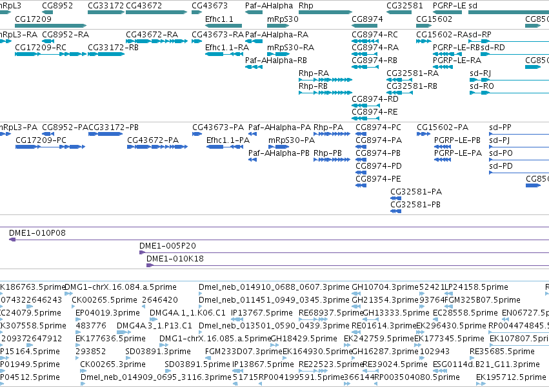
Task: Select the CG32581-RB transcript label
Action: [412, 86]
